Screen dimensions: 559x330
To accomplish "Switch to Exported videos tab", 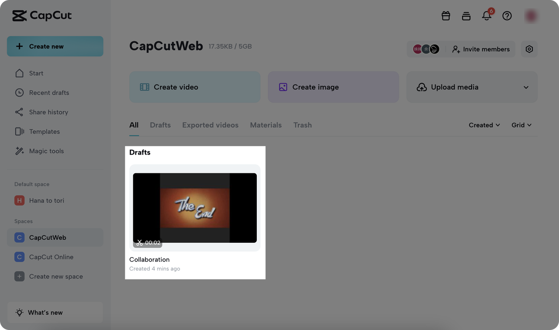I will [x=210, y=125].
